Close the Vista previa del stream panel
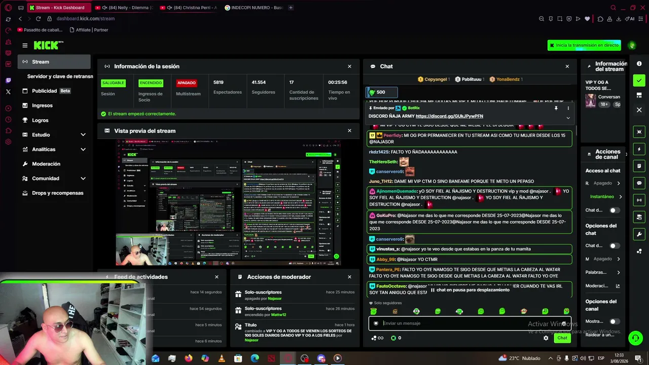This screenshot has width=649, height=365. pyautogui.click(x=349, y=131)
